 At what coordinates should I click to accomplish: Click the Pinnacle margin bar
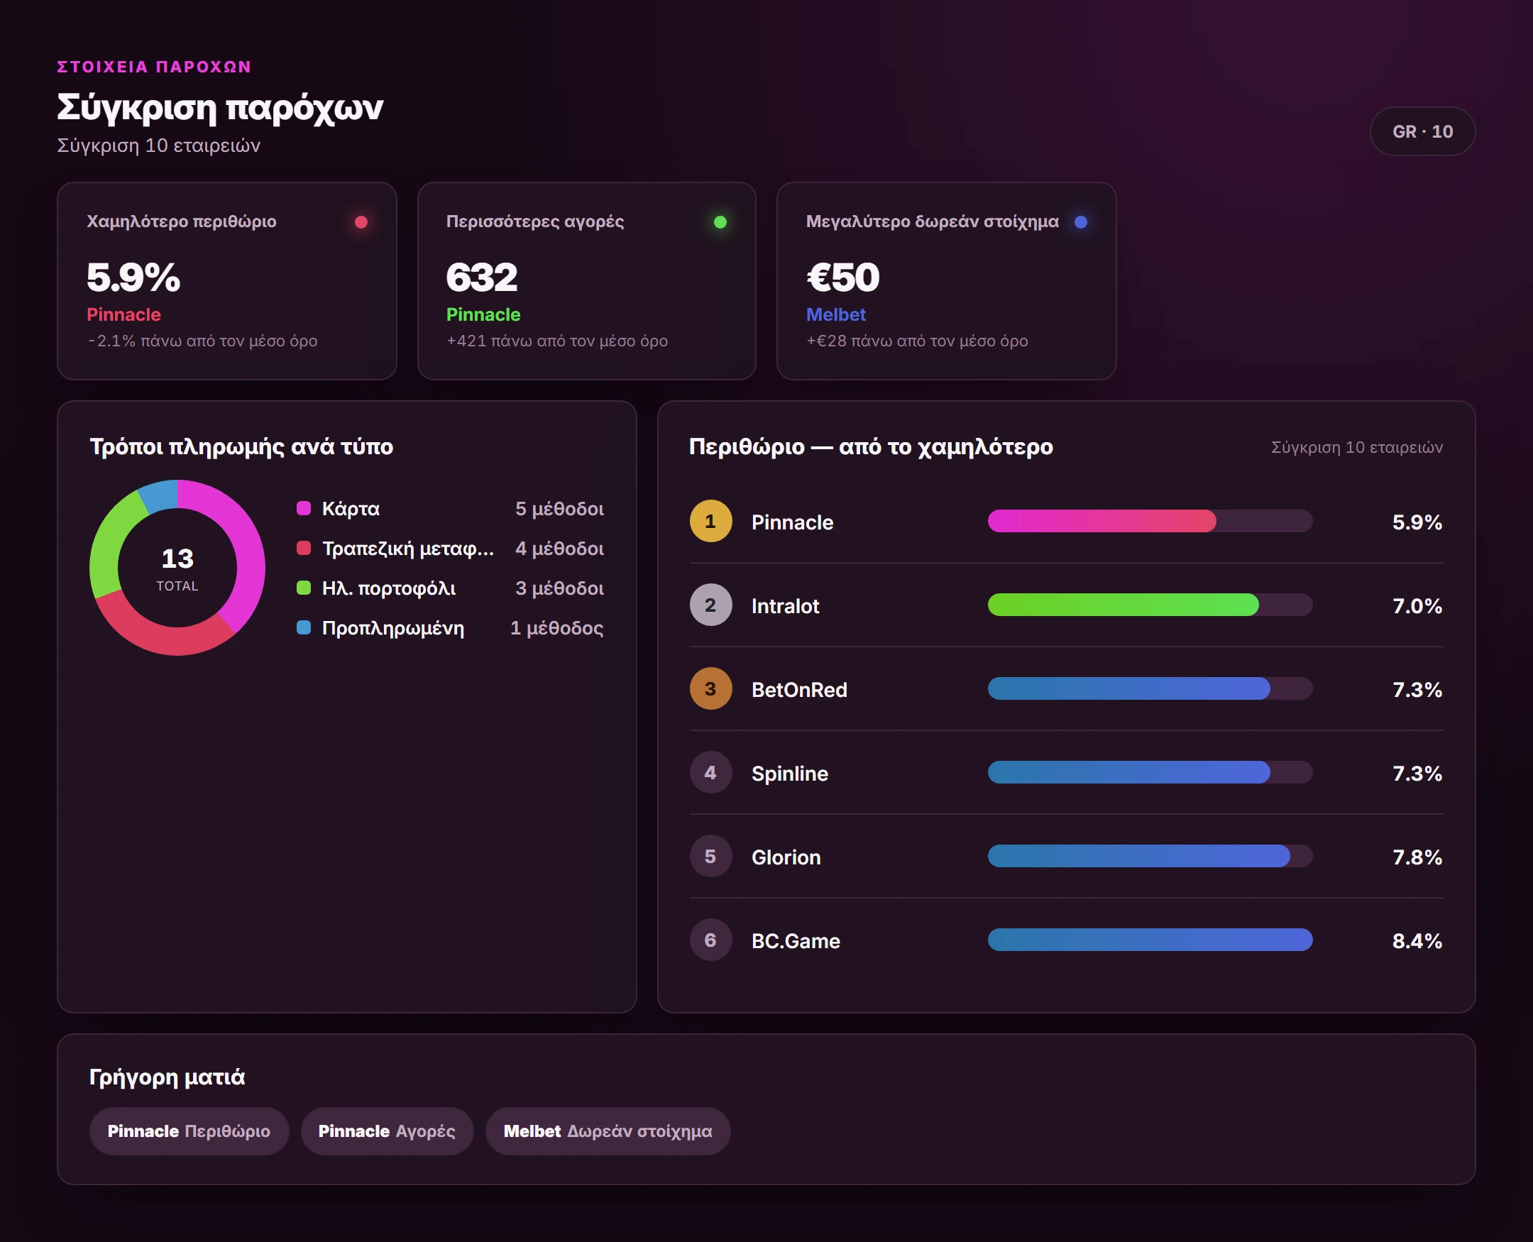click(x=1150, y=521)
